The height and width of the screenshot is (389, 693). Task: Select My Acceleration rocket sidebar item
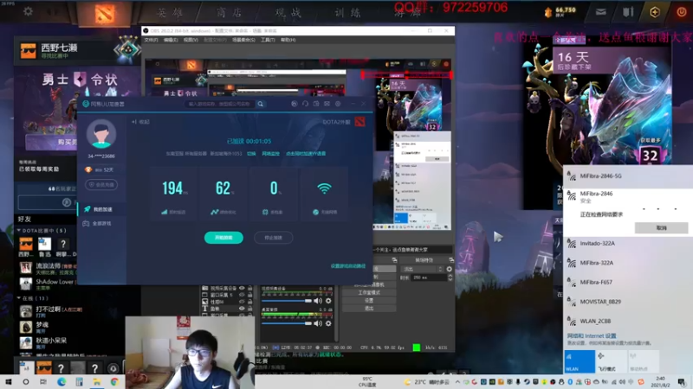pos(101,209)
